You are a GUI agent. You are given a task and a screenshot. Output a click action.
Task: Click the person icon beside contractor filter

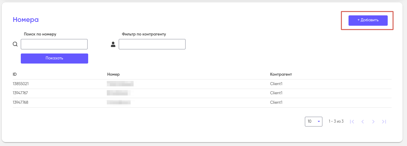(x=113, y=44)
